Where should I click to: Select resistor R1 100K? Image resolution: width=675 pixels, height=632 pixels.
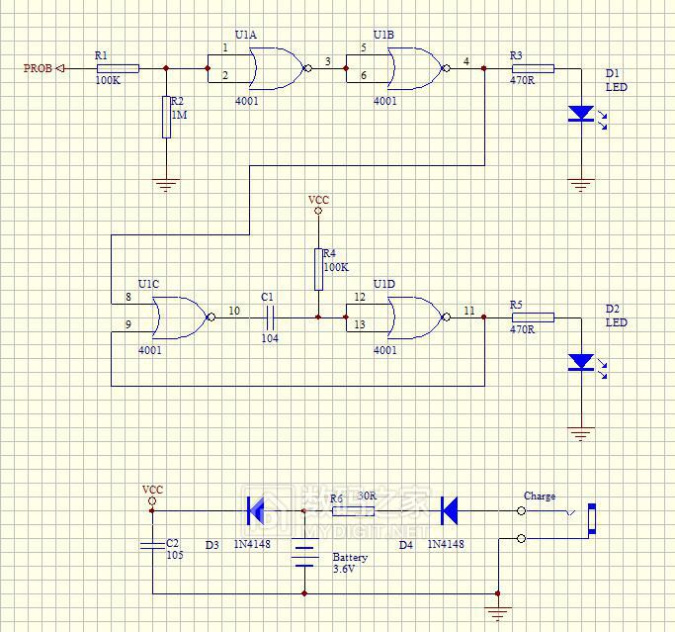coord(118,68)
